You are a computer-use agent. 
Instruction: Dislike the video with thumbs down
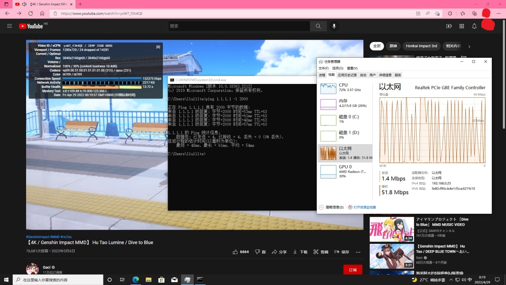(261, 252)
